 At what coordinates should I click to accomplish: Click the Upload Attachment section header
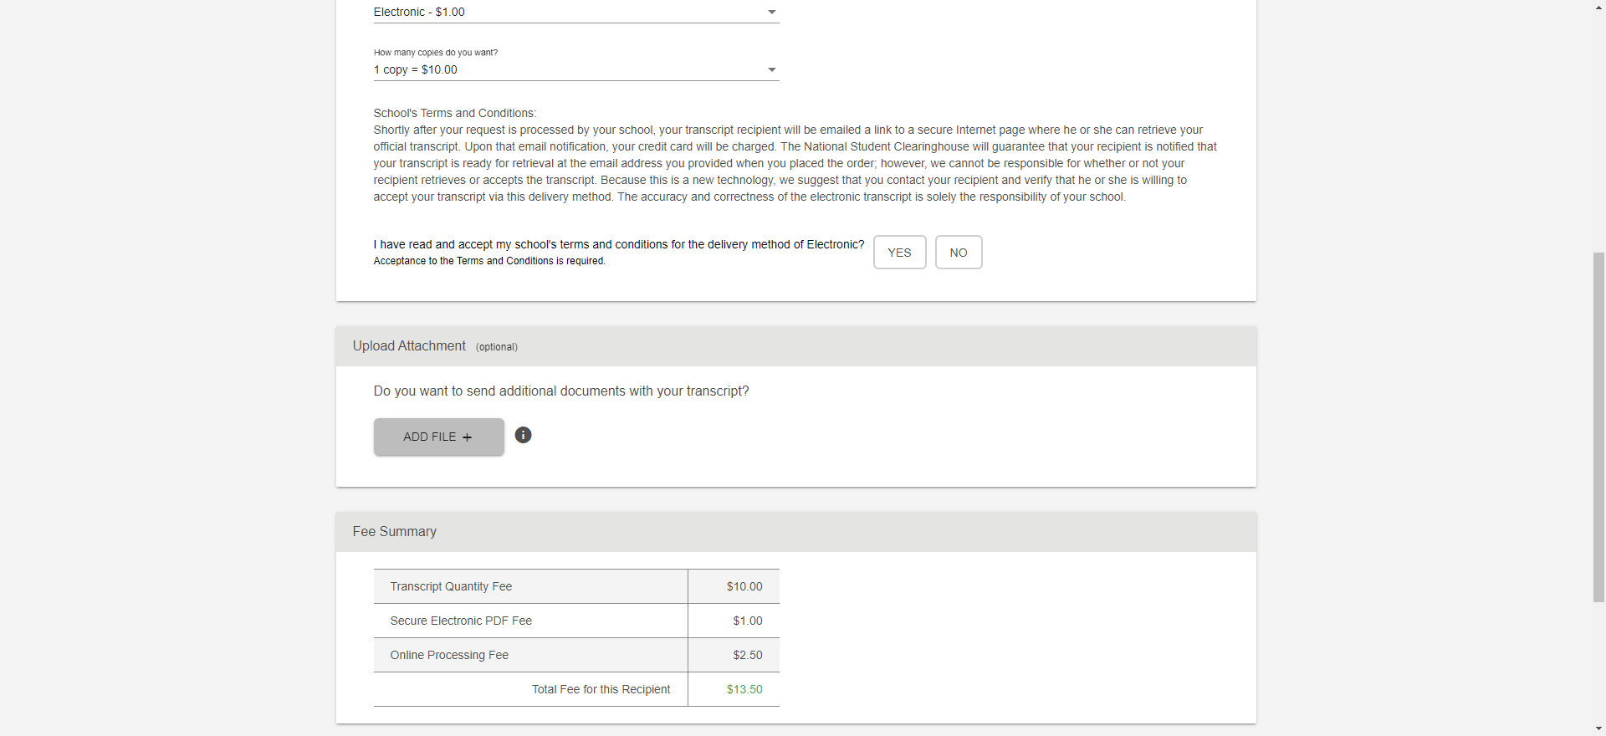click(409, 346)
